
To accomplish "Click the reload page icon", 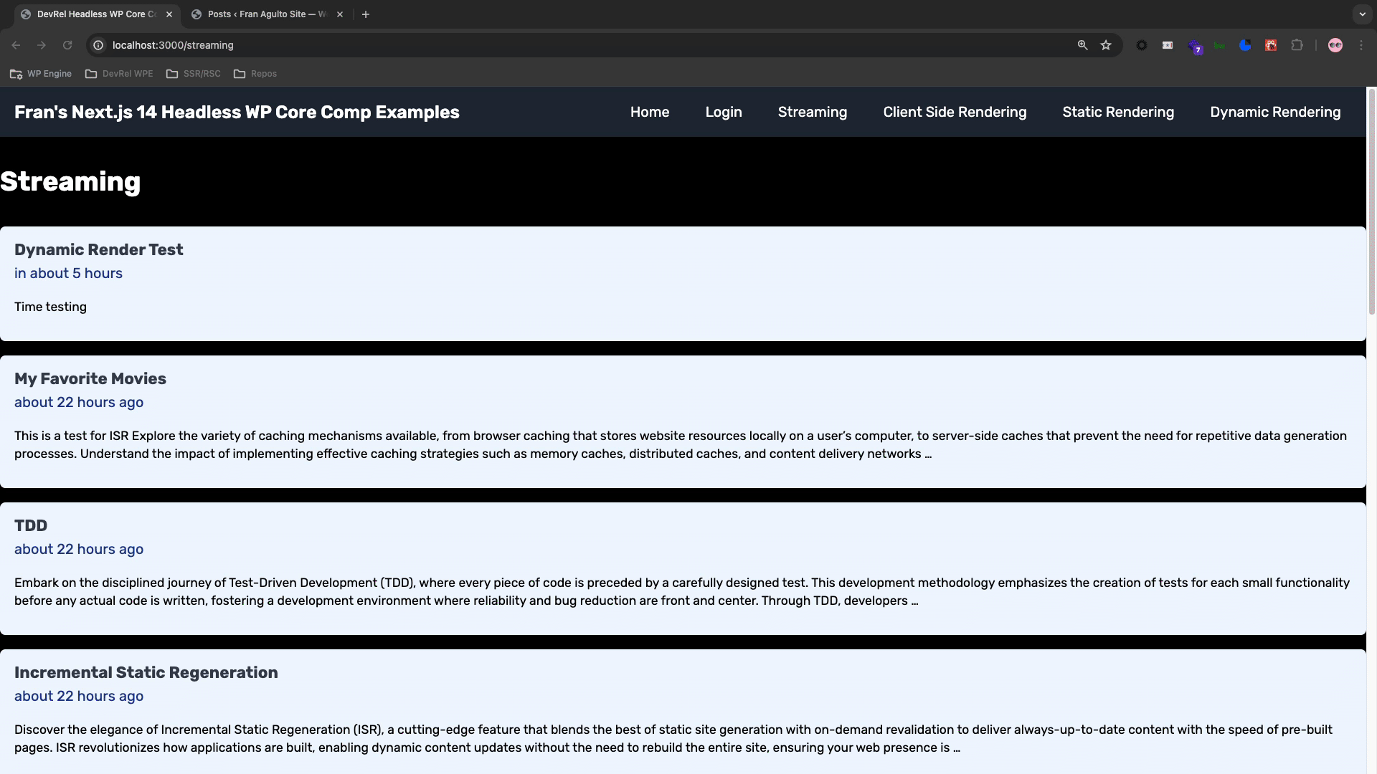I will (x=67, y=45).
